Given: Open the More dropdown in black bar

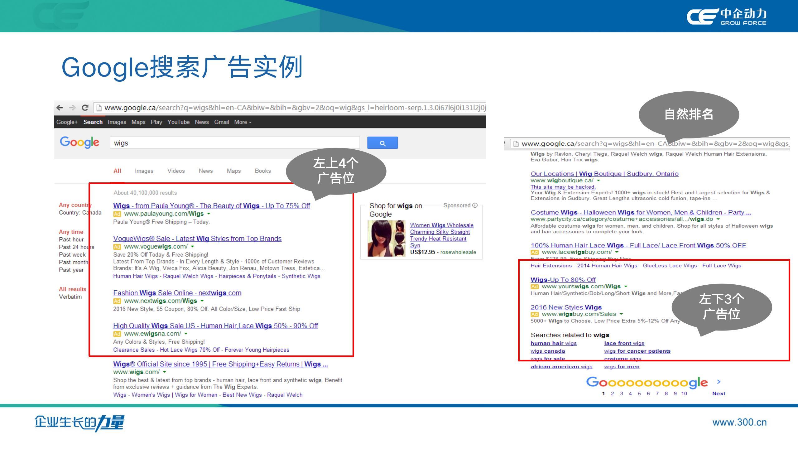Looking at the screenshot, I should pyautogui.click(x=243, y=122).
